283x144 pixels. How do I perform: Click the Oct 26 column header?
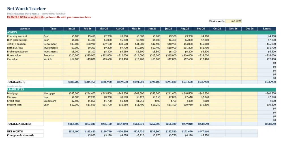point(217,29)
